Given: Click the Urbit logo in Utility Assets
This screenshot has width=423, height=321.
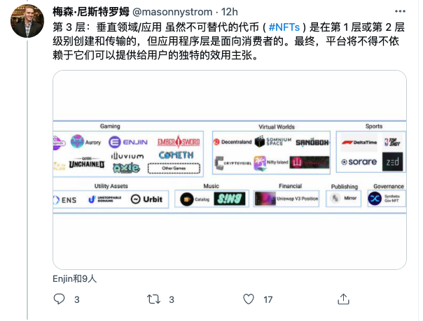Looking at the screenshot, I should 147,199.
